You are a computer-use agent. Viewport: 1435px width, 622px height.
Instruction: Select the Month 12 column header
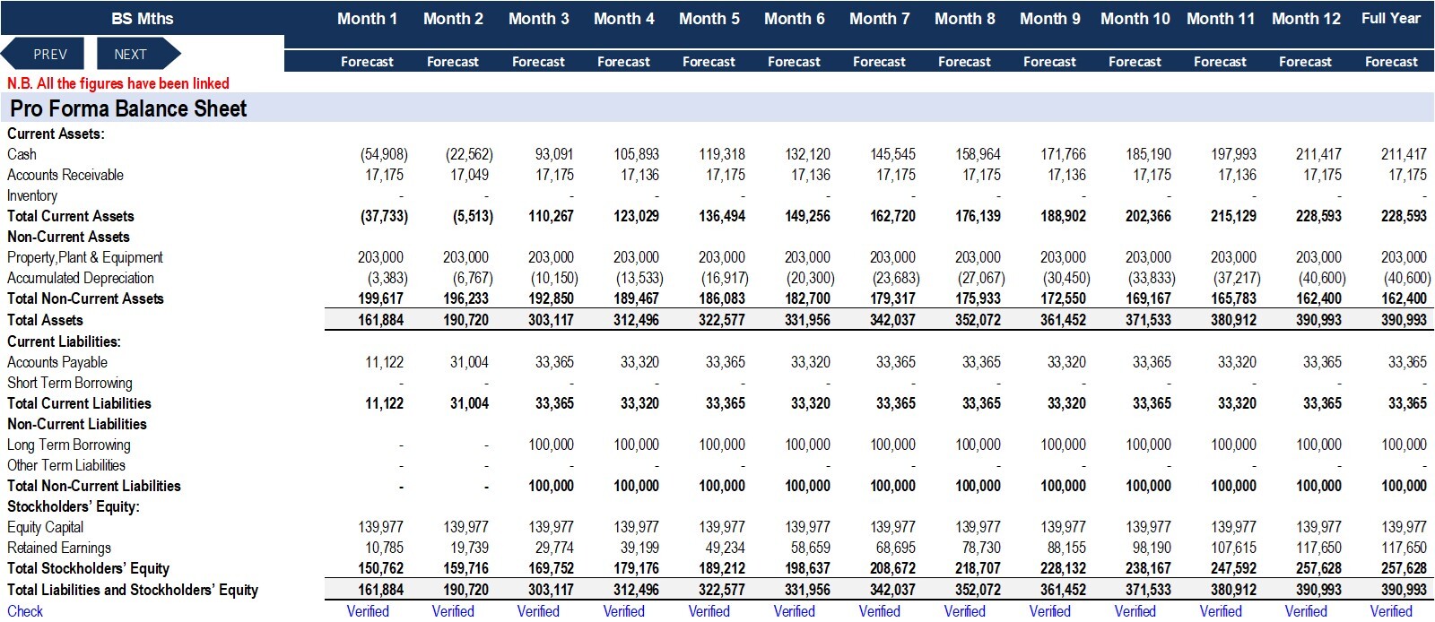(x=1306, y=19)
